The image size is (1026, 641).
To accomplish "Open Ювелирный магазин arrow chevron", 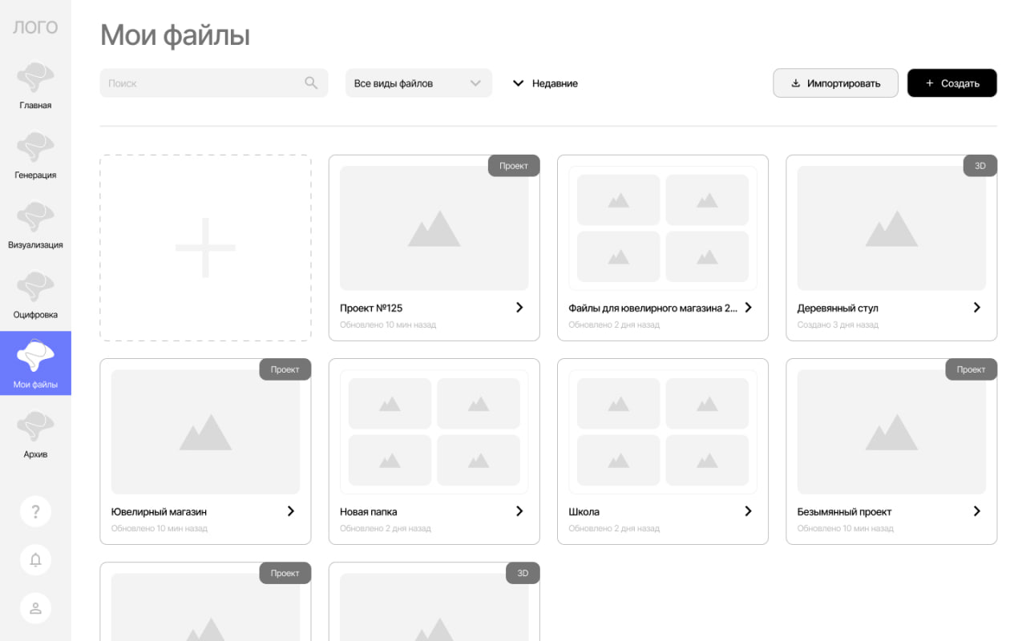I will coord(291,510).
